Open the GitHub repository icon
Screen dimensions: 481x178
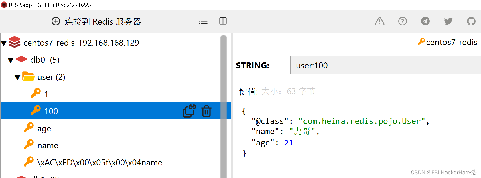click(x=471, y=21)
